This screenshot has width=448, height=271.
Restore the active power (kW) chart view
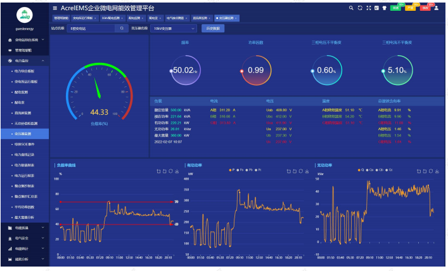tap(300, 171)
